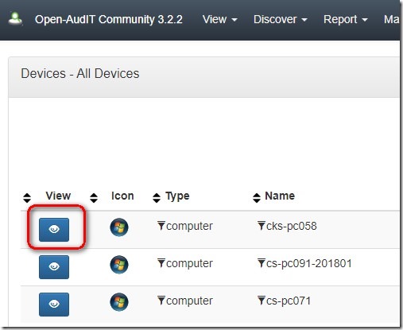Filter by type computer in third row
This screenshot has width=403, height=330.
(161, 301)
